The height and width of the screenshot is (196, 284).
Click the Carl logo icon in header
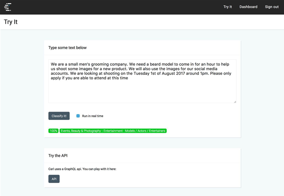[7, 7]
